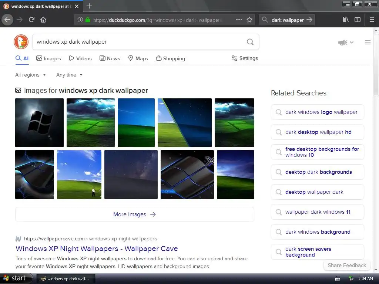
Task: Open a new tab with the plus icon
Action: tap(89, 6)
